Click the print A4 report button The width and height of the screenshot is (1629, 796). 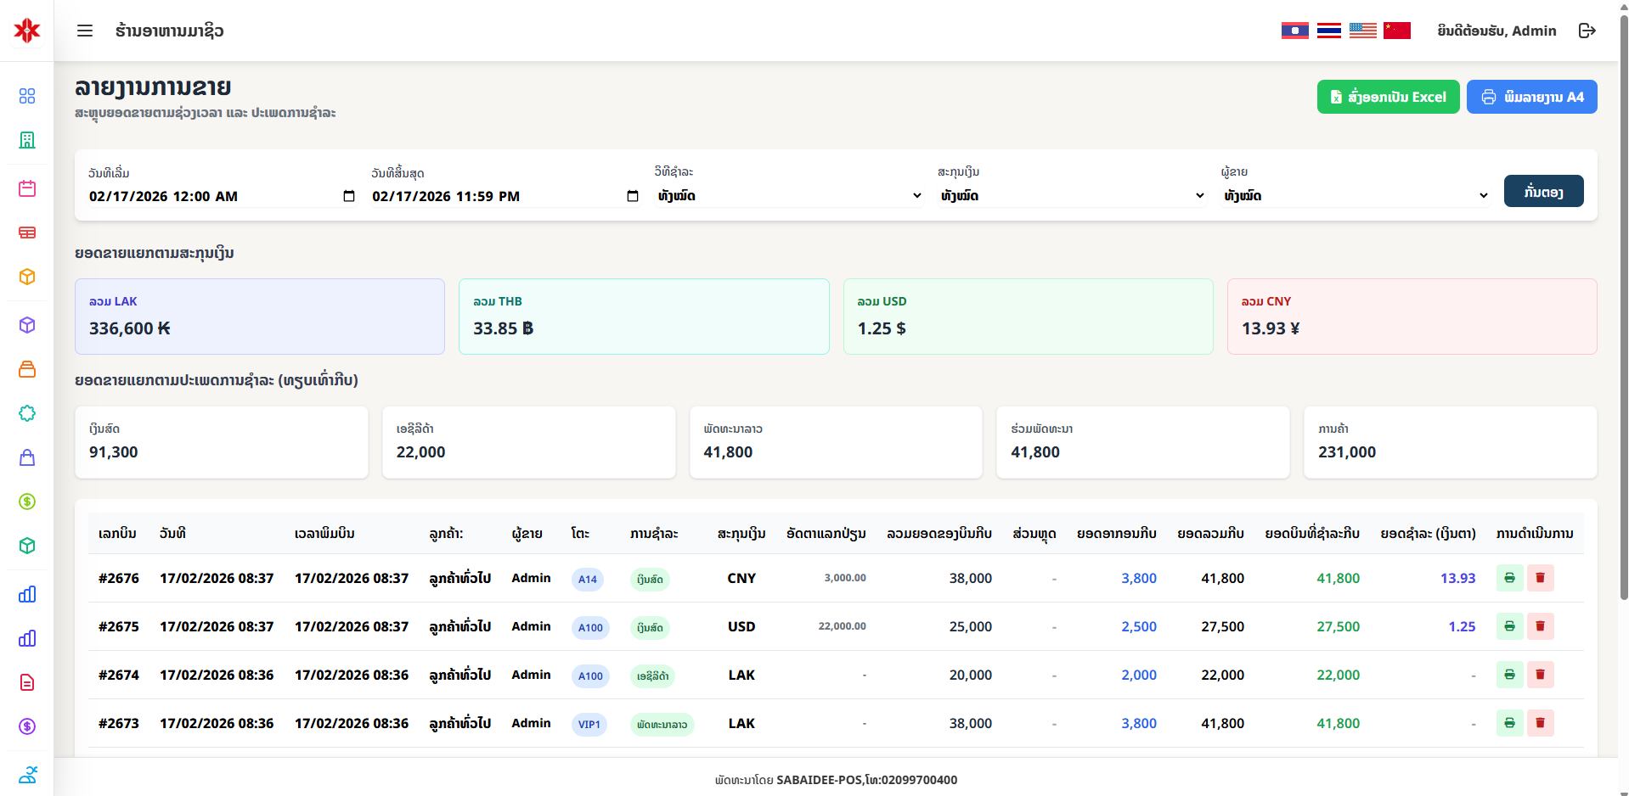(x=1531, y=97)
